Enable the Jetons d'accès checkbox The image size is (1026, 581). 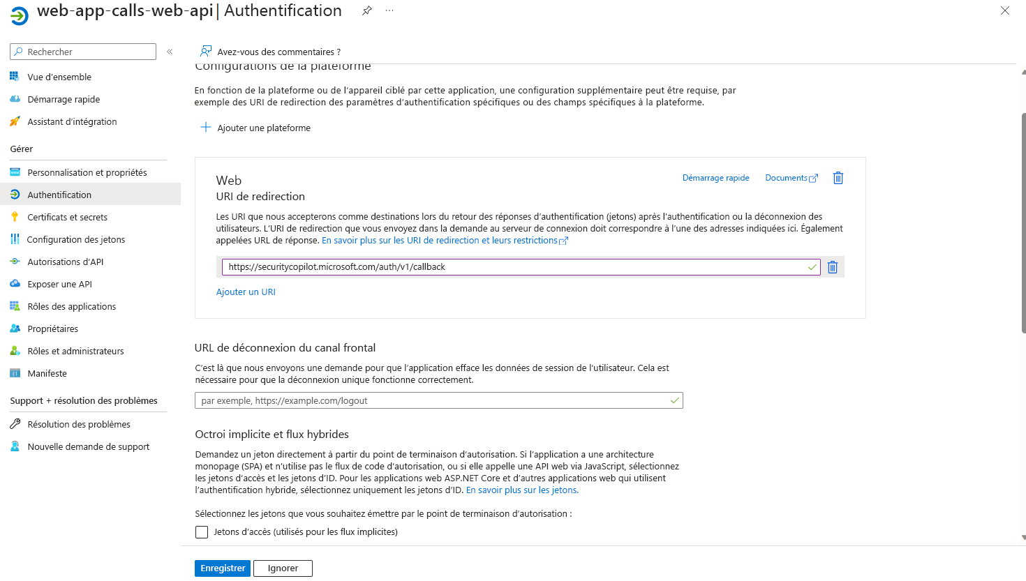click(x=201, y=531)
